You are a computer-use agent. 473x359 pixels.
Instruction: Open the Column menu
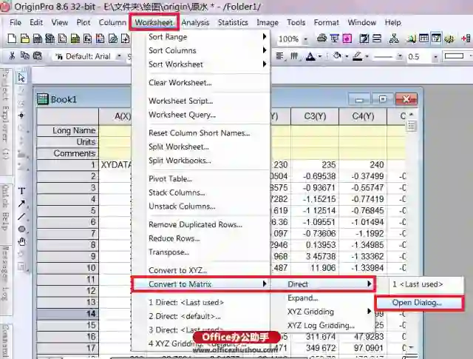(x=112, y=22)
